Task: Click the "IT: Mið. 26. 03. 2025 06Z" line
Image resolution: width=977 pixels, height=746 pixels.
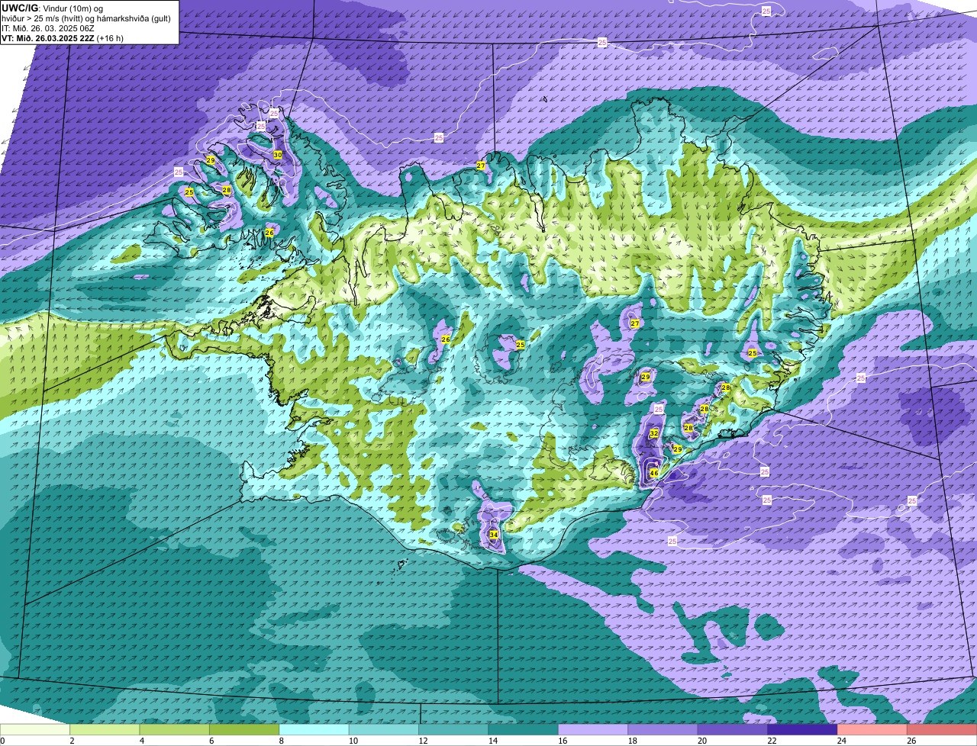Action: (47, 28)
